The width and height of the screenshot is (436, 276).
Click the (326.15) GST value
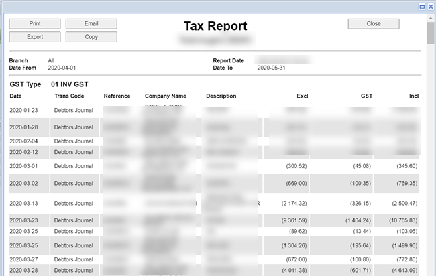360,203
